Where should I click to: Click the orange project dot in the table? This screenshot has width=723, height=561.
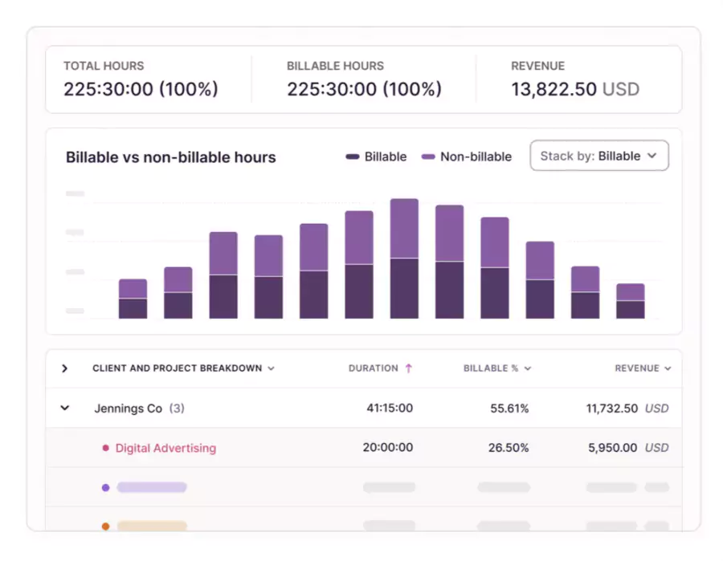[x=105, y=526]
